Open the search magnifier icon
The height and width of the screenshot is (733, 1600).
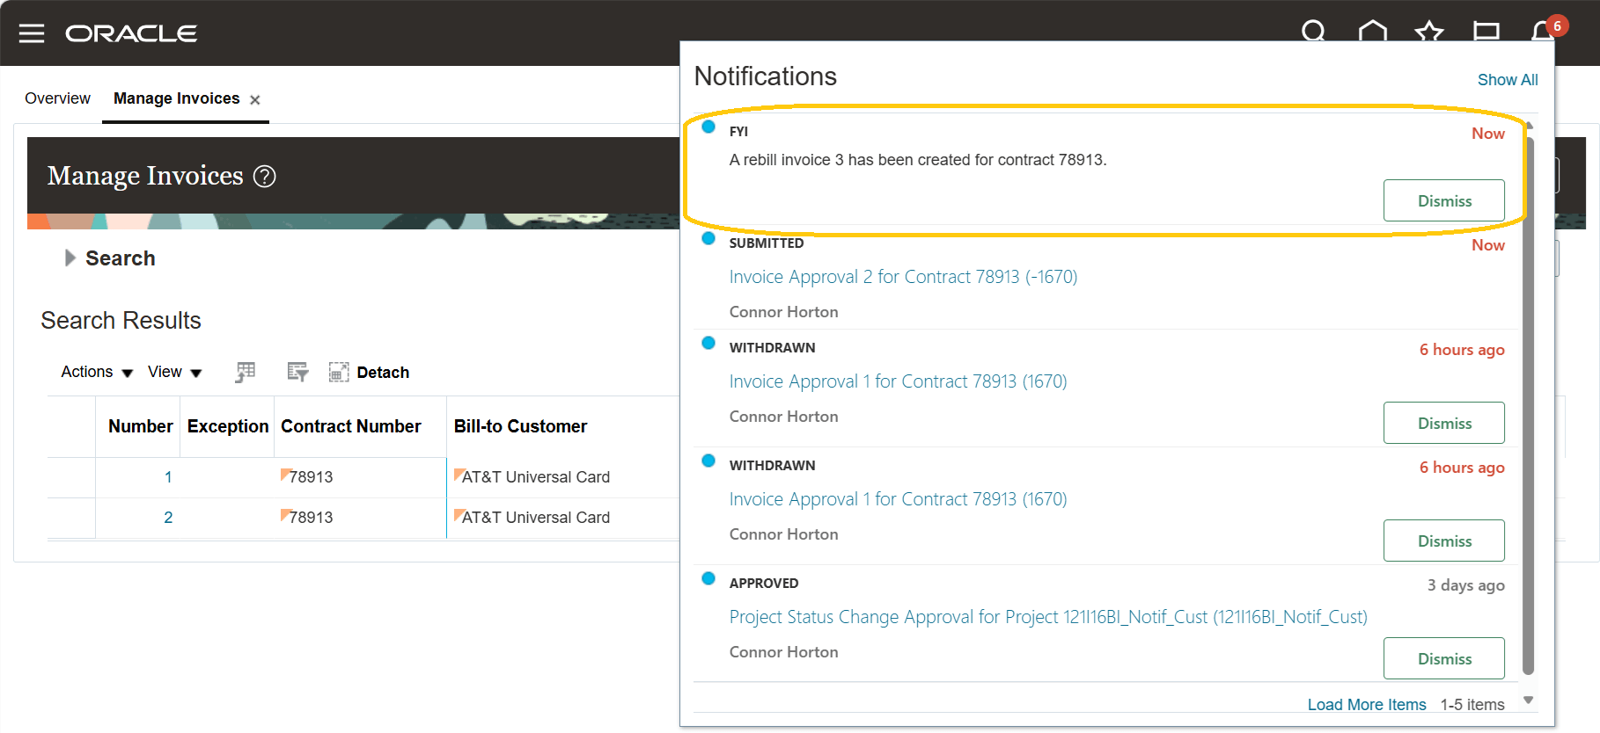[1313, 32]
